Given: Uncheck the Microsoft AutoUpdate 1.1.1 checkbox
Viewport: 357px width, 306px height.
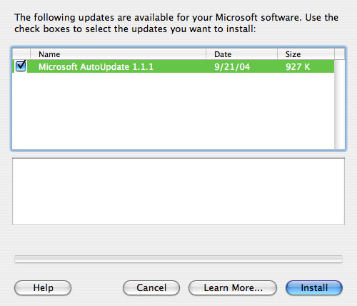Looking at the screenshot, I should tap(21, 66).
